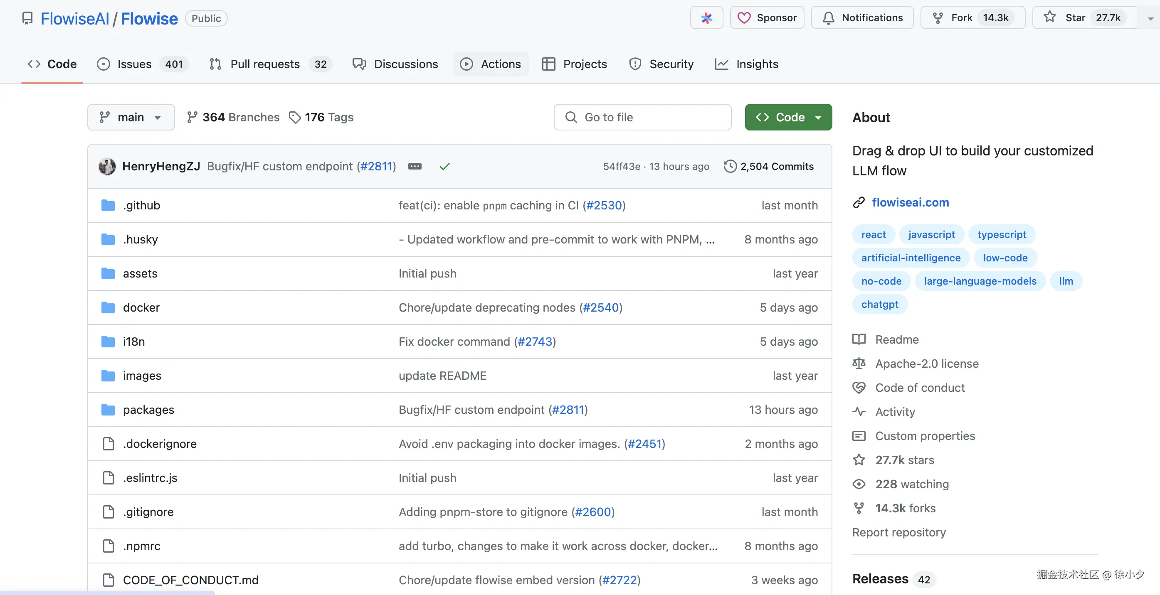
Task: Click the colorful asterisk icon button
Action: [x=706, y=18]
